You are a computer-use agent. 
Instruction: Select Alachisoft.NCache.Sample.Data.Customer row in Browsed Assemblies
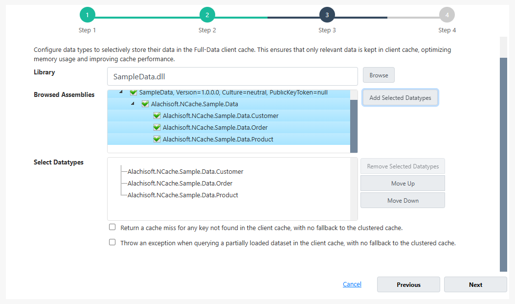click(x=228, y=116)
